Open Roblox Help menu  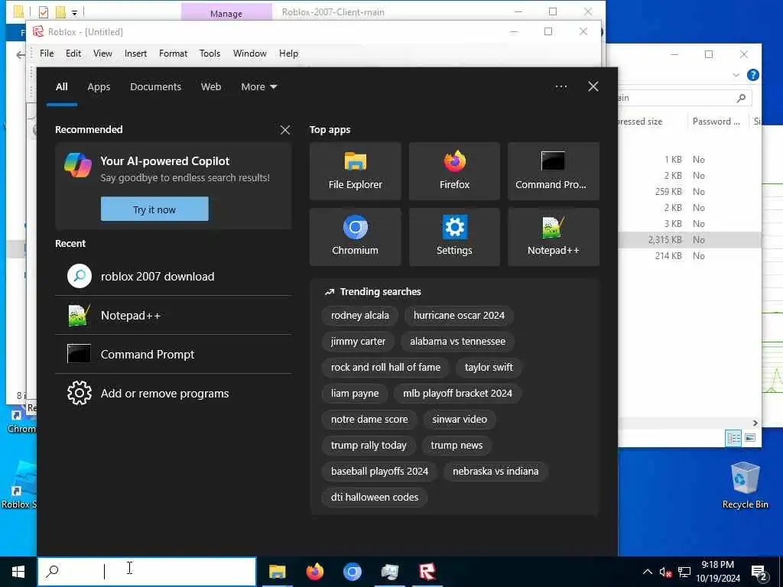(x=288, y=54)
